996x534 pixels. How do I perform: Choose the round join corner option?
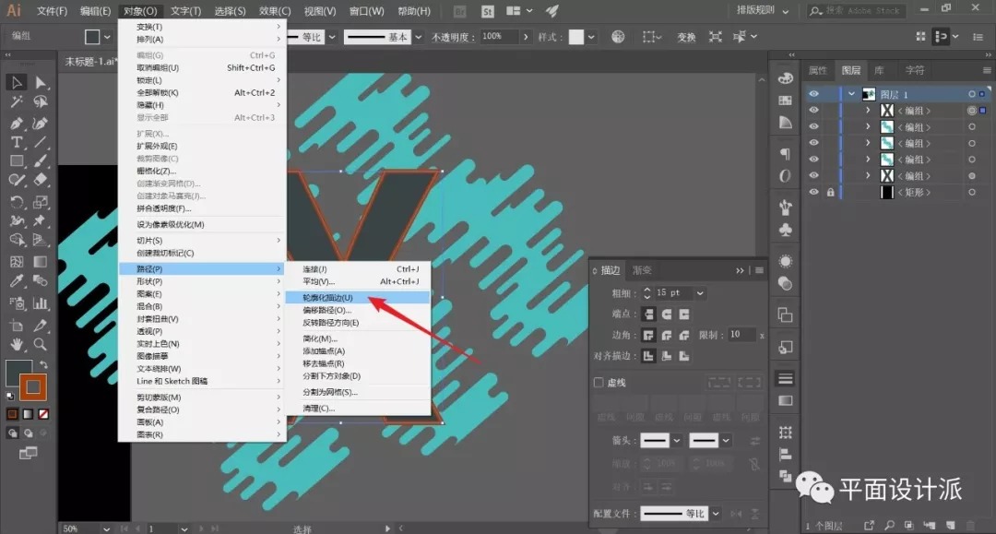(x=667, y=336)
